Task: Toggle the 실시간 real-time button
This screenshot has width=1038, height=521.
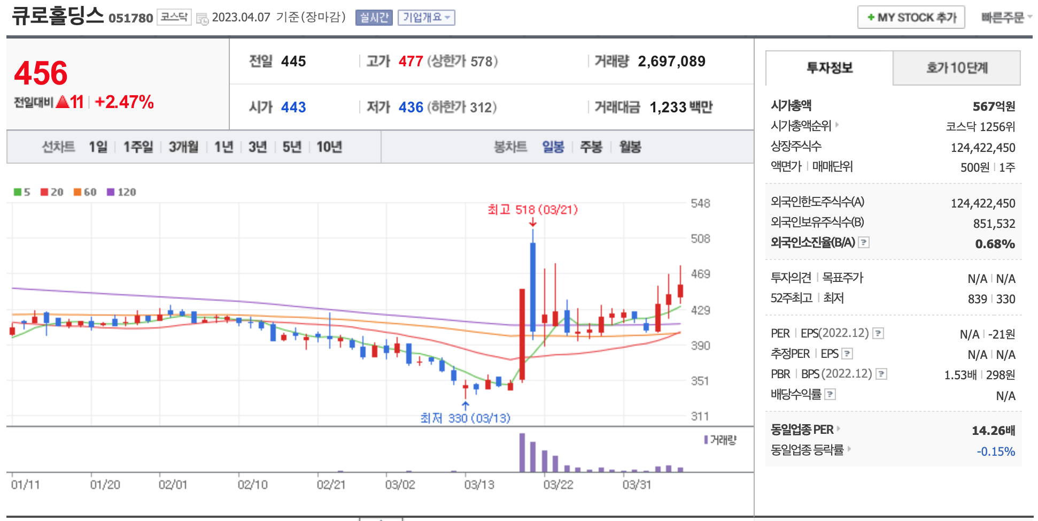Action: click(374, 18)
